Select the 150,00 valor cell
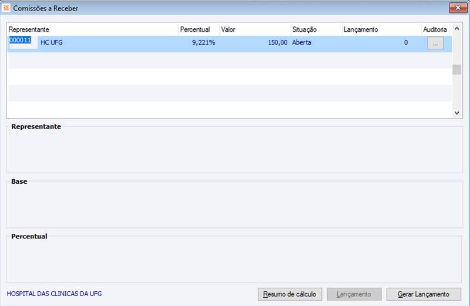This screenshot has height=306, width=470. tap(277, 42)
